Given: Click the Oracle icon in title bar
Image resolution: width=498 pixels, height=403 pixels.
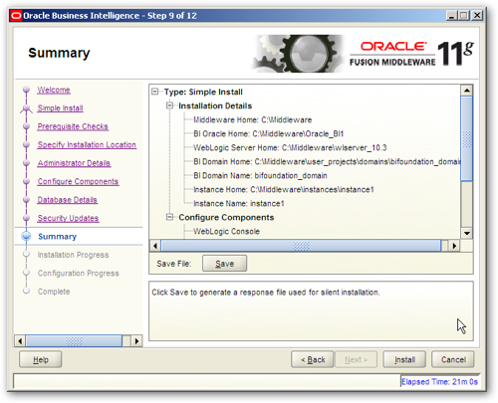Looking at the screenshot, I should 16,16.
